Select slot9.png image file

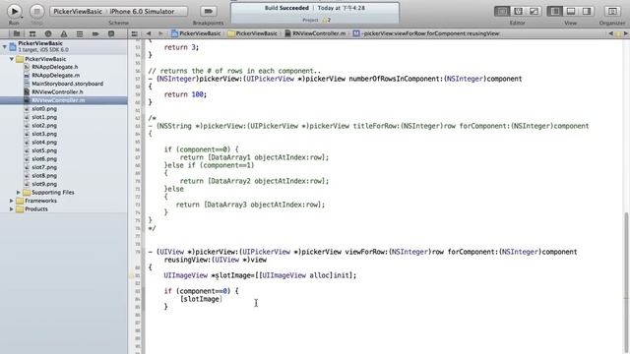point(44,184)
